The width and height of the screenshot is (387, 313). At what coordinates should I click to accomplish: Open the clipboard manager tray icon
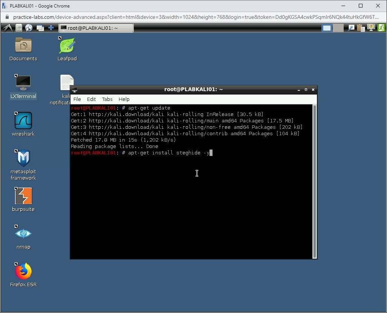[x=361, y=28]
